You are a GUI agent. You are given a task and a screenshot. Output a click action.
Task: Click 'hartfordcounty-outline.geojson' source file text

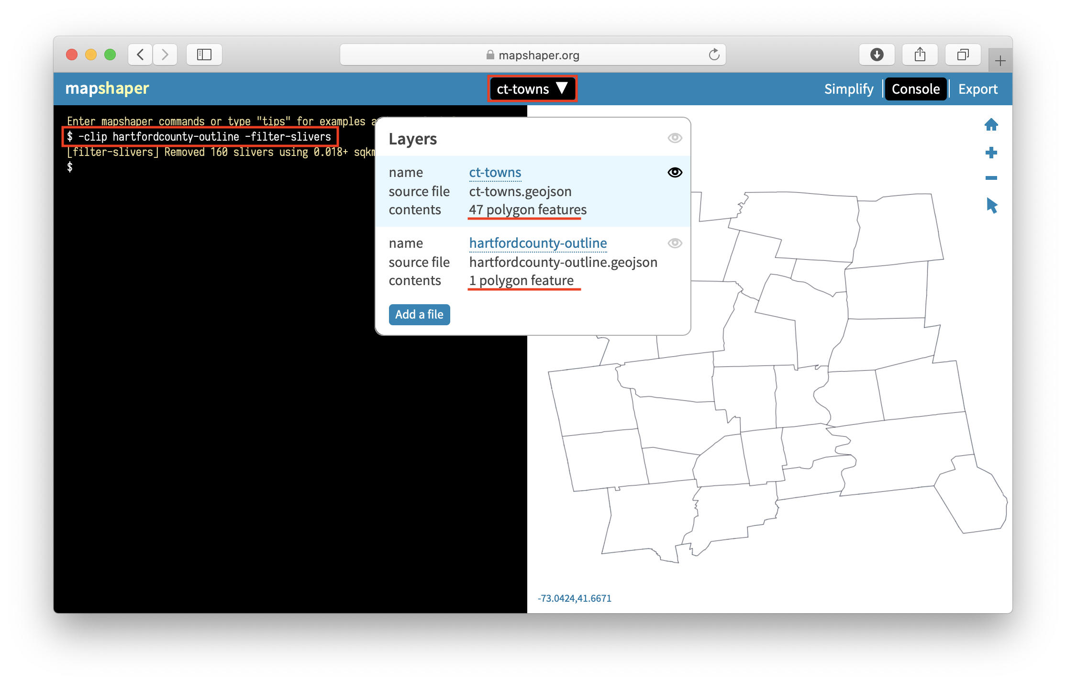click(x=563, y=263)
